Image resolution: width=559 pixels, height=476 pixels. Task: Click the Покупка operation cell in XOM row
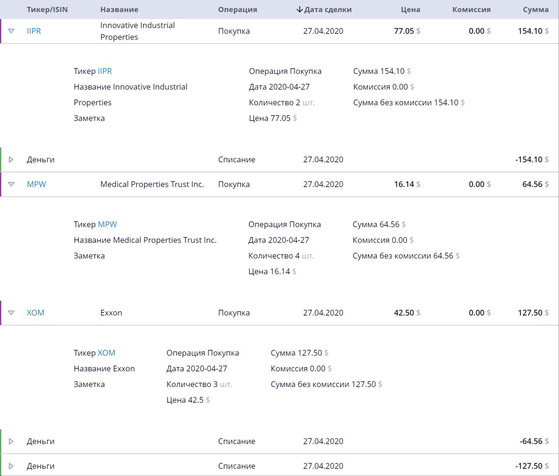[x=234, y=313]
